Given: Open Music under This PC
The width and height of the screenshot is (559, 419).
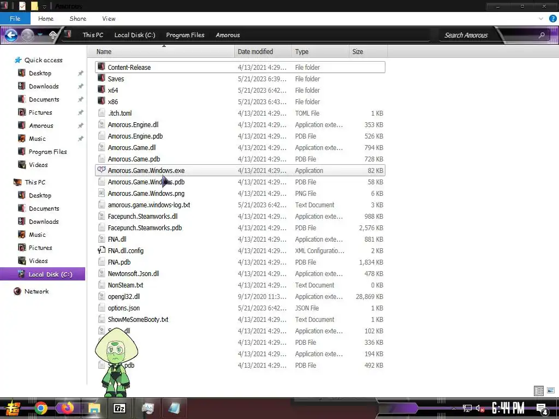Looking at the screenshot, I should [37, 235].
